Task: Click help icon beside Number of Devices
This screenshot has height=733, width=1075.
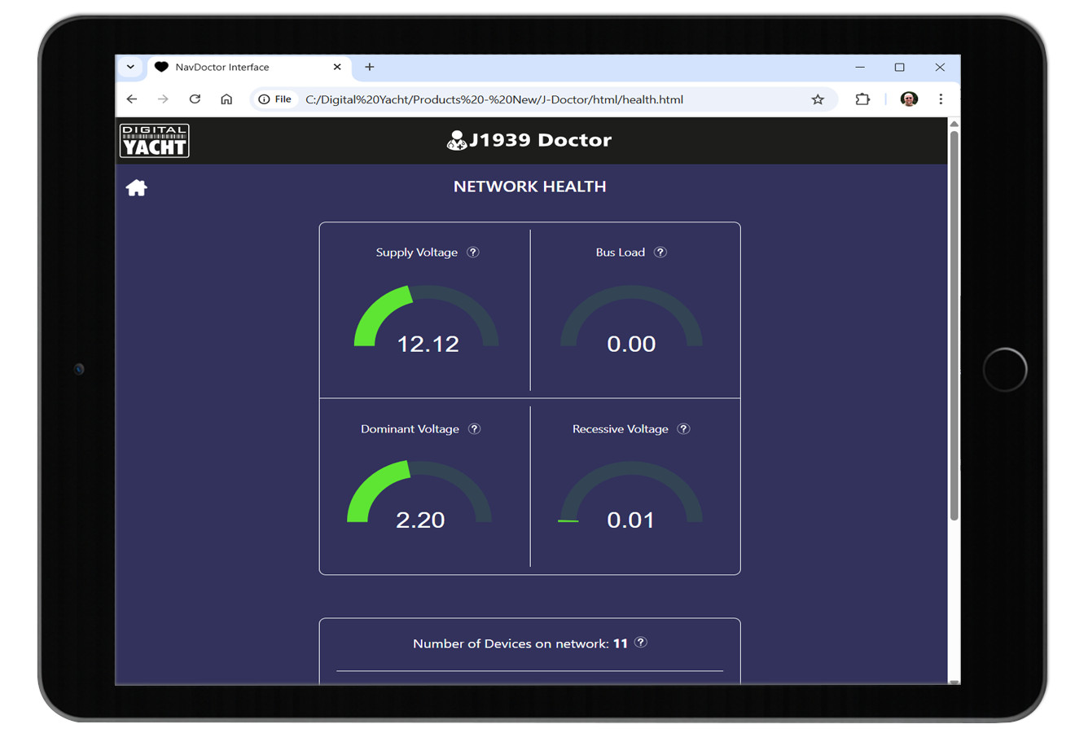Action: coord(642,643)
